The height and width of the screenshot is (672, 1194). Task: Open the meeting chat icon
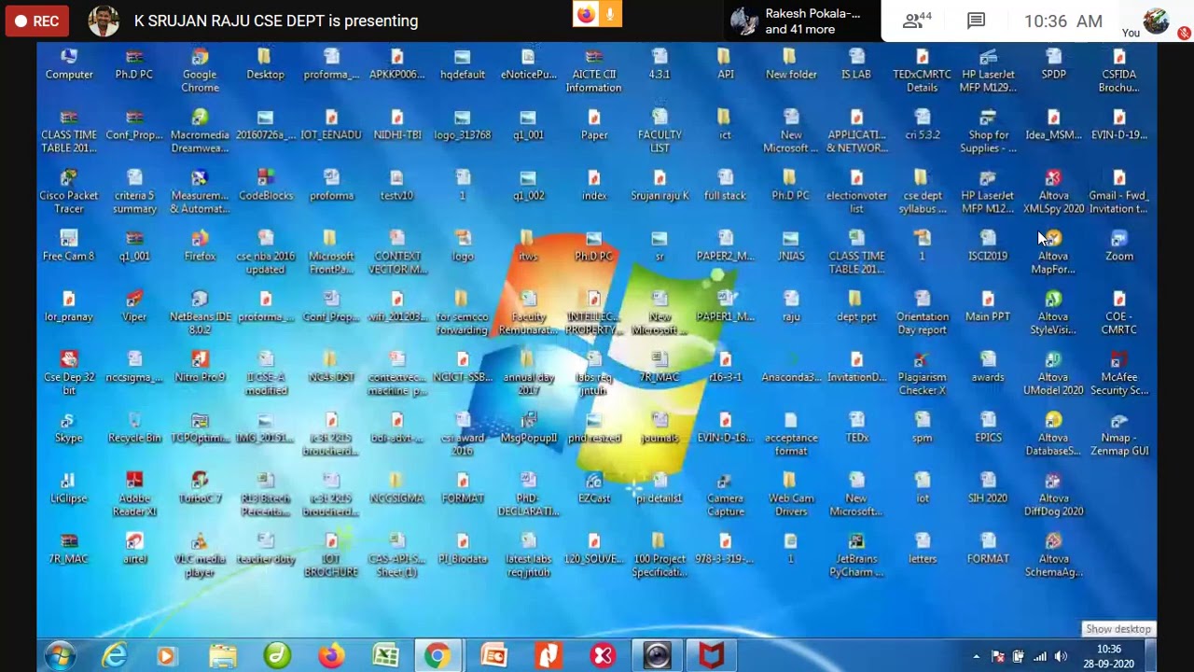click(976, 21)
